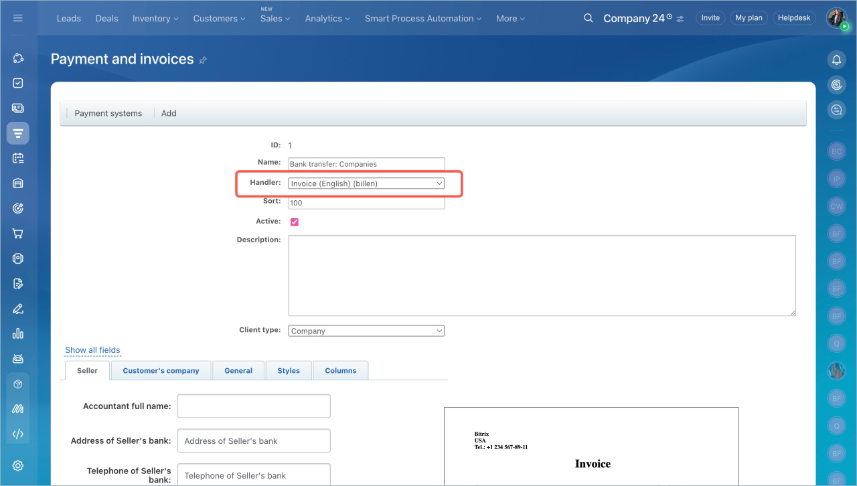The image size is (857, 486).
Task: Open the notifications bell icon
Action: coord(836,60)
